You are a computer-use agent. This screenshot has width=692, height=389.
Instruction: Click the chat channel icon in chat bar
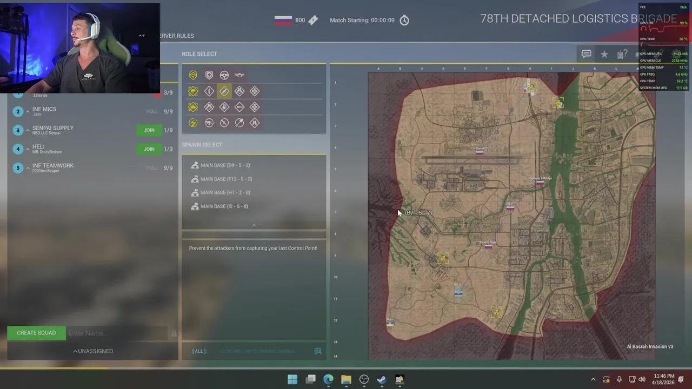pyautogui.click(x=318, y=351)
